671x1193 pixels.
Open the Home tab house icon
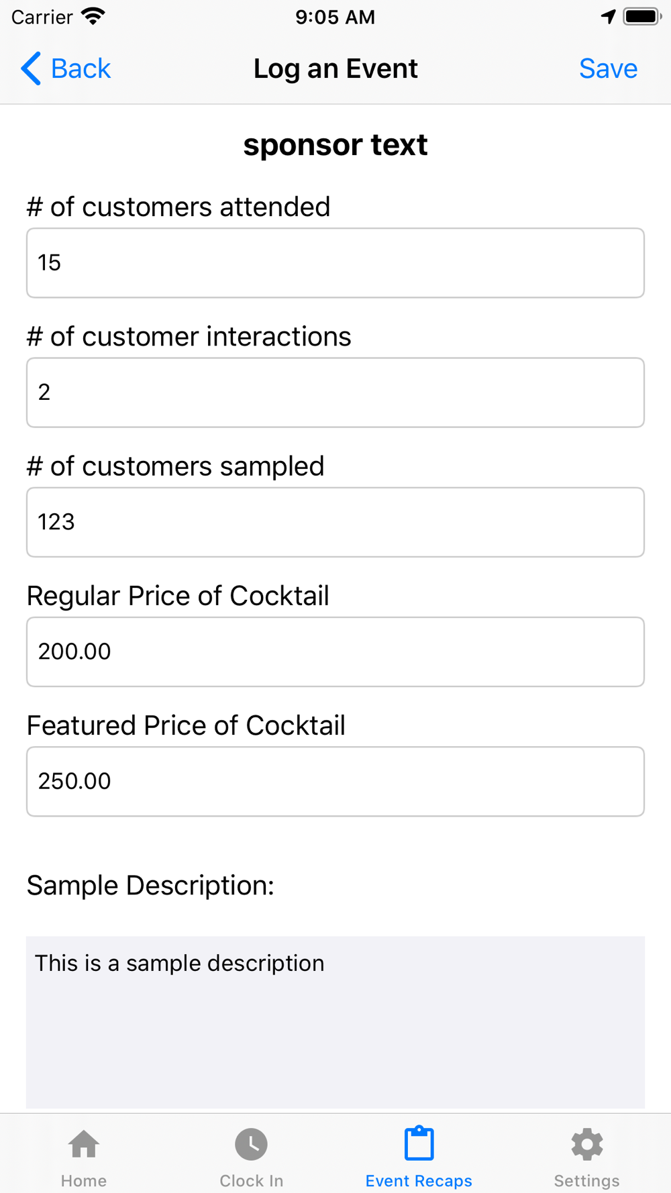84,1144
